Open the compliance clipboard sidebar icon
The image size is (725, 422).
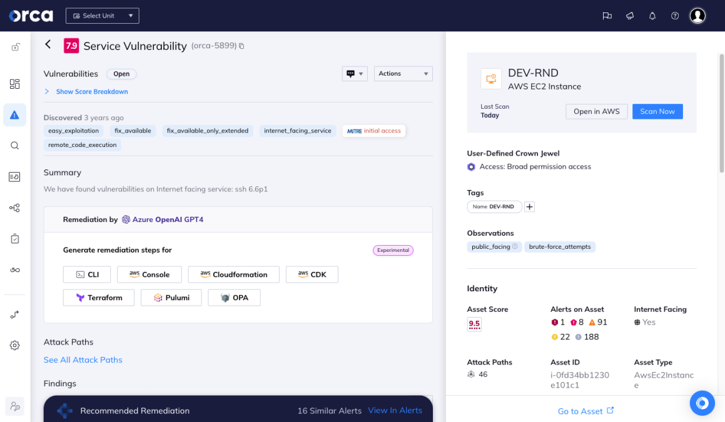pyautogui.click(x=15, y=239)
